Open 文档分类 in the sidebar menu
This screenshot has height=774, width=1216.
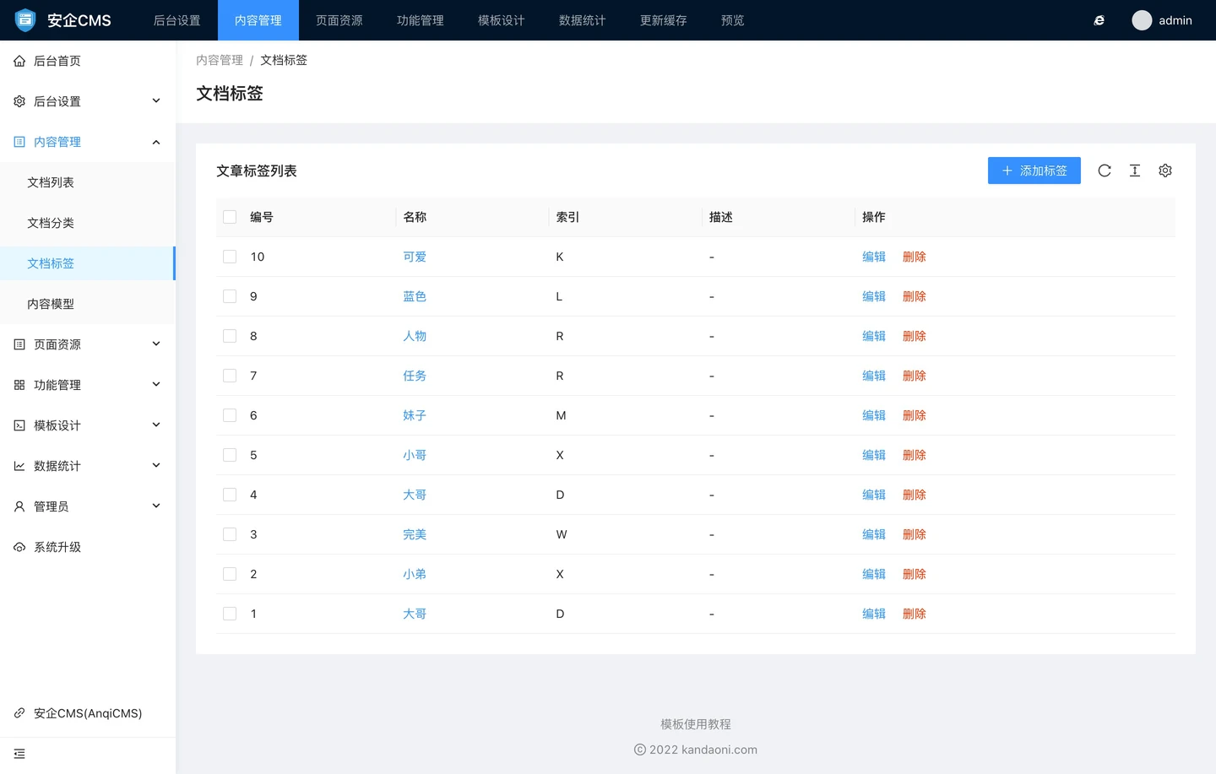pos(51,223)
